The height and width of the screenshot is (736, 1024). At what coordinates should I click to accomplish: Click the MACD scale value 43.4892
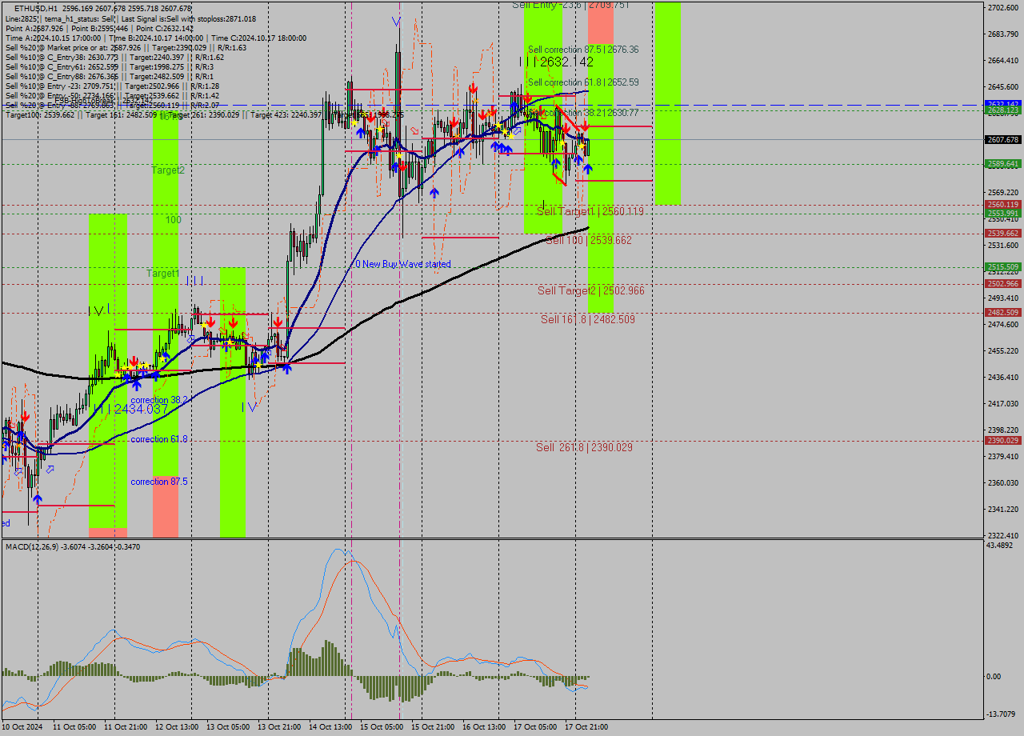coord(1001,546)
